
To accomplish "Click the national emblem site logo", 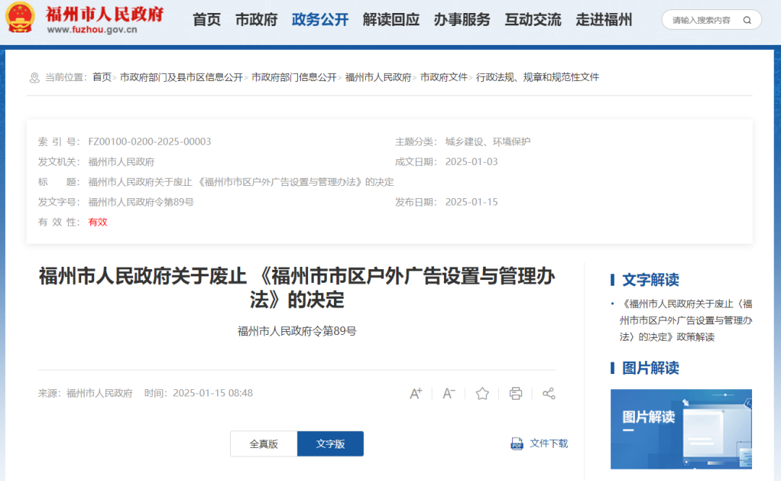I will [x=20, y=19].
